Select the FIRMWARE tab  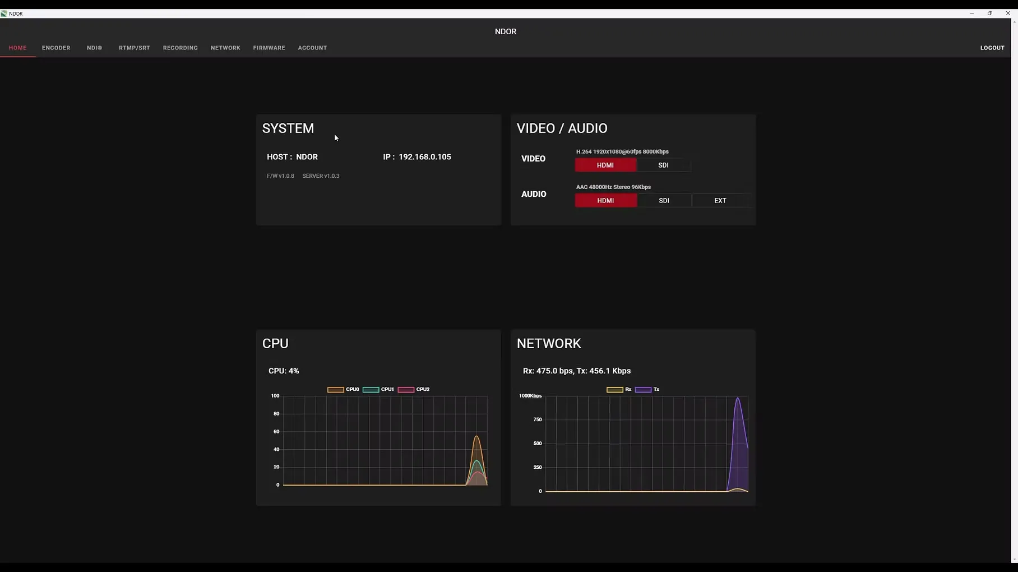click(x=269, y=48)
